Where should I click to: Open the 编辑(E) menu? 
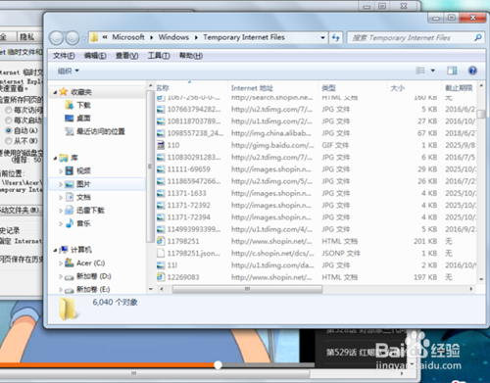95,56
